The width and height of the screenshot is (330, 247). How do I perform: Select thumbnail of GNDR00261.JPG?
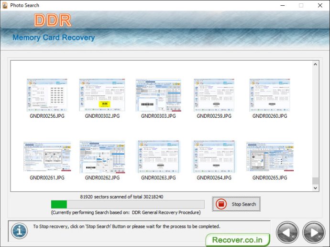tap(47, 156)
